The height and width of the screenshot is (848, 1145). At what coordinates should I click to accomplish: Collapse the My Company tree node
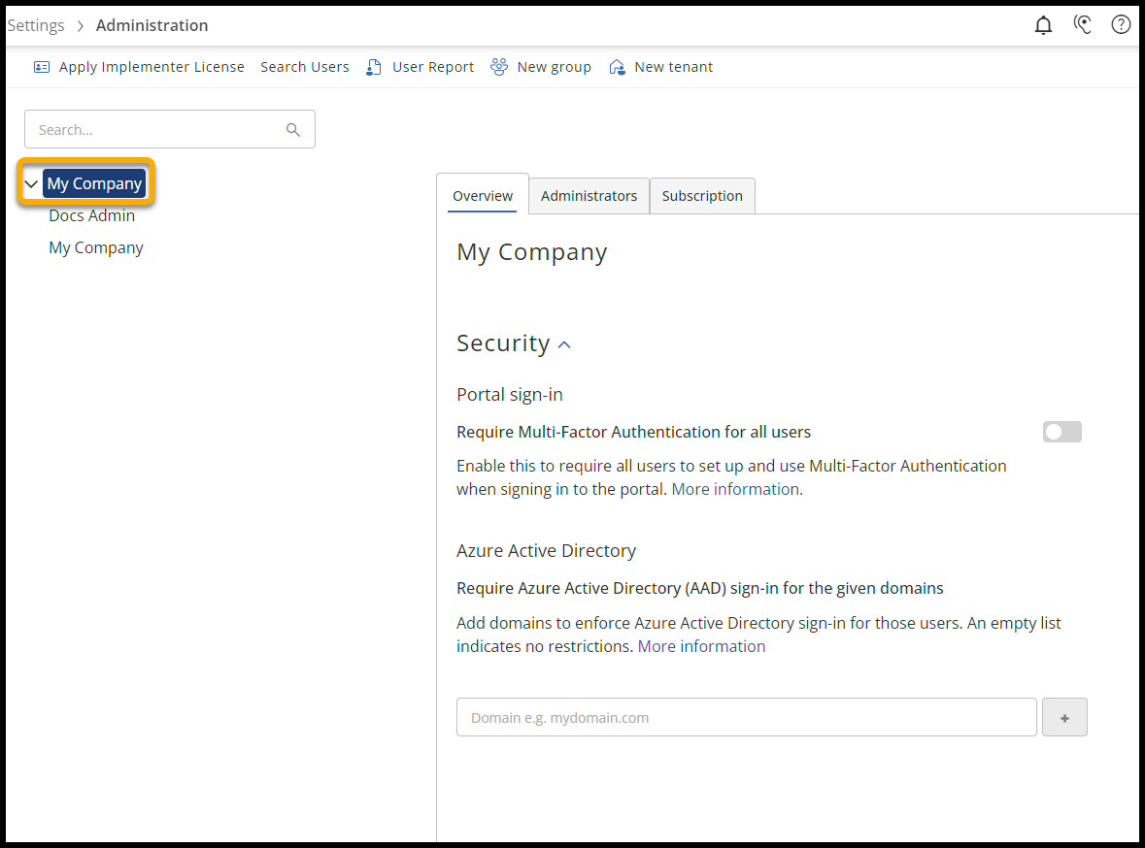(x=31, y=183)
